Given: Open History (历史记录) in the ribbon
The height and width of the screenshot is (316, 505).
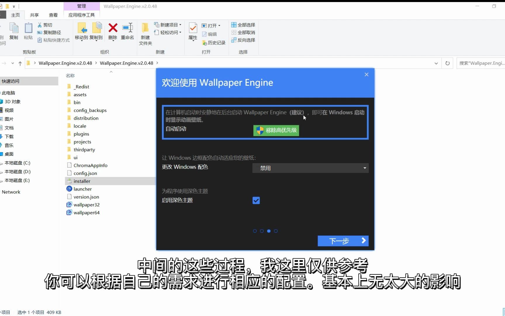Looking at the screenshot, I should point(214,43).
